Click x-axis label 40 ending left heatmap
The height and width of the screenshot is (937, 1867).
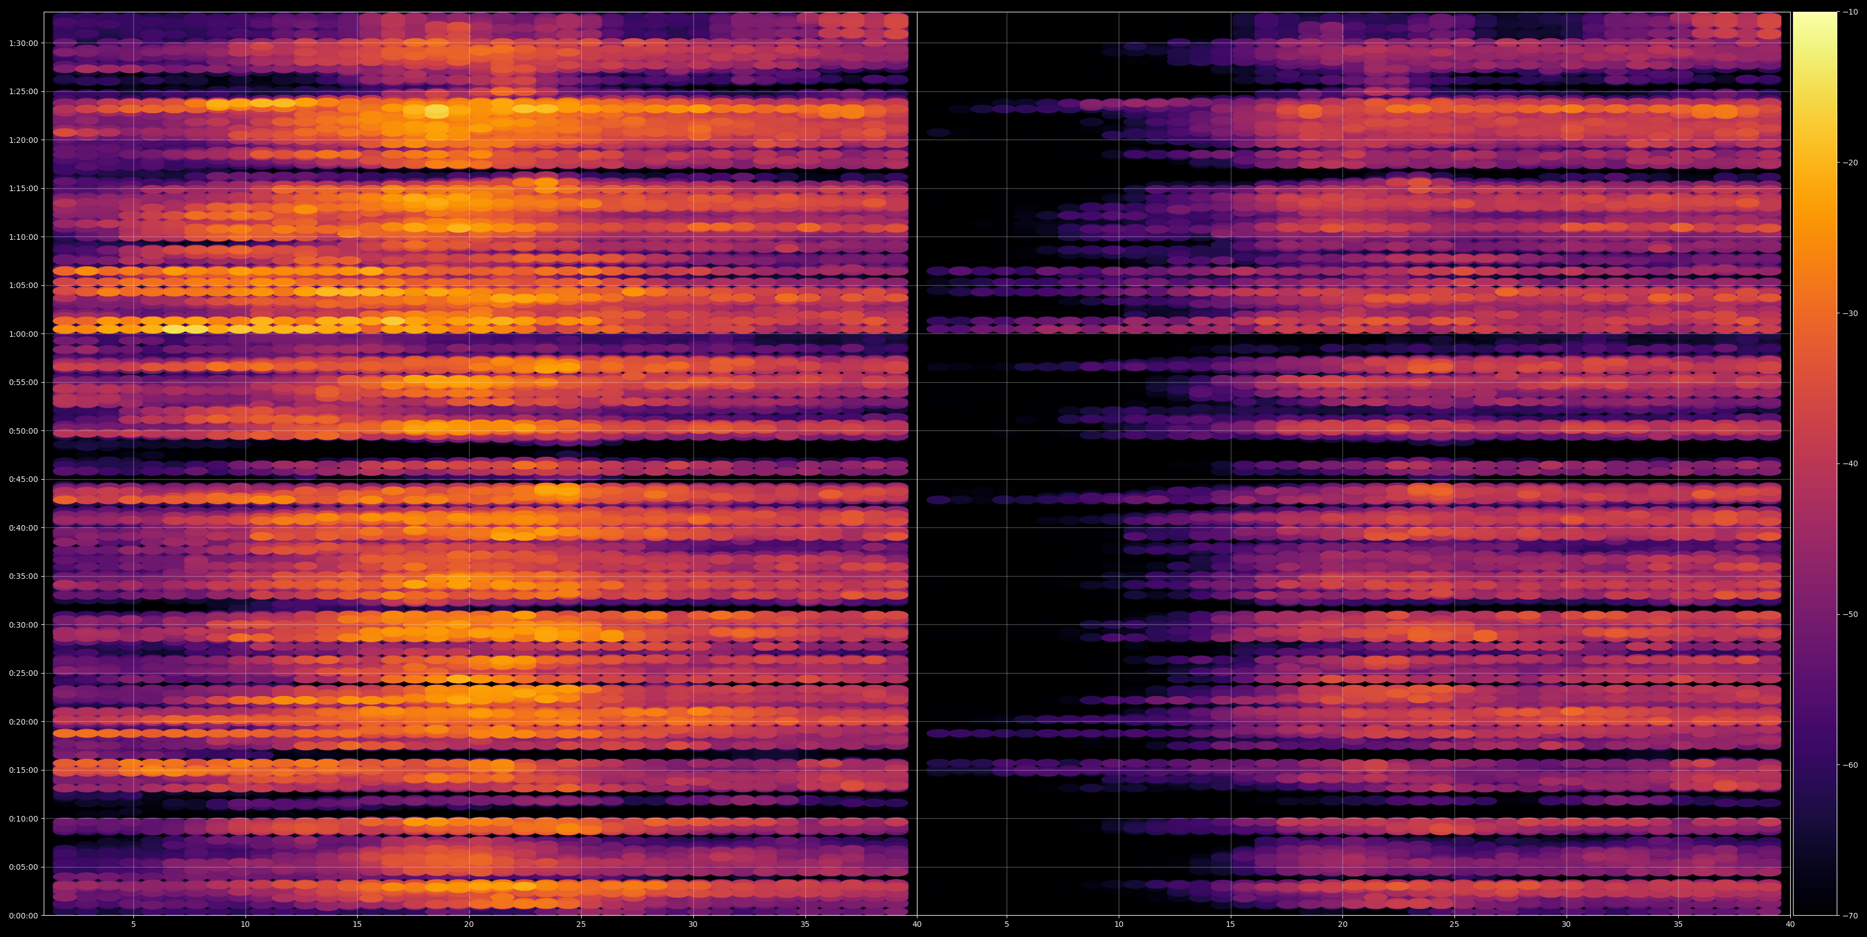click(x=917, y=925)
